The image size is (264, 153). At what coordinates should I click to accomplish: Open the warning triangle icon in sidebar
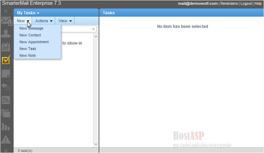(x=6, y=139)
